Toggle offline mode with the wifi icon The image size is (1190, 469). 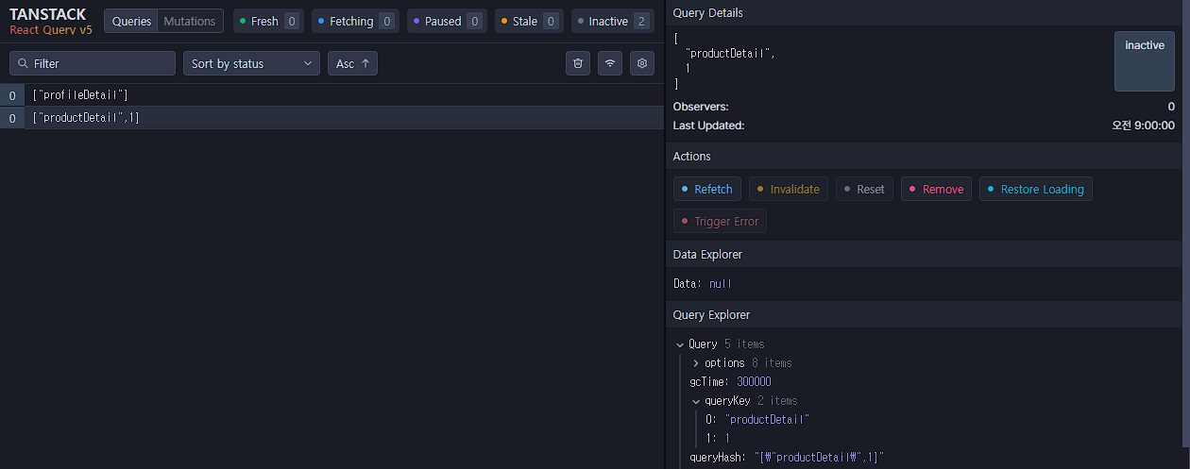point(610,63)
